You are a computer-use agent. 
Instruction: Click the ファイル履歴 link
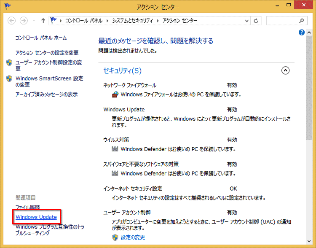pos(27,207)
